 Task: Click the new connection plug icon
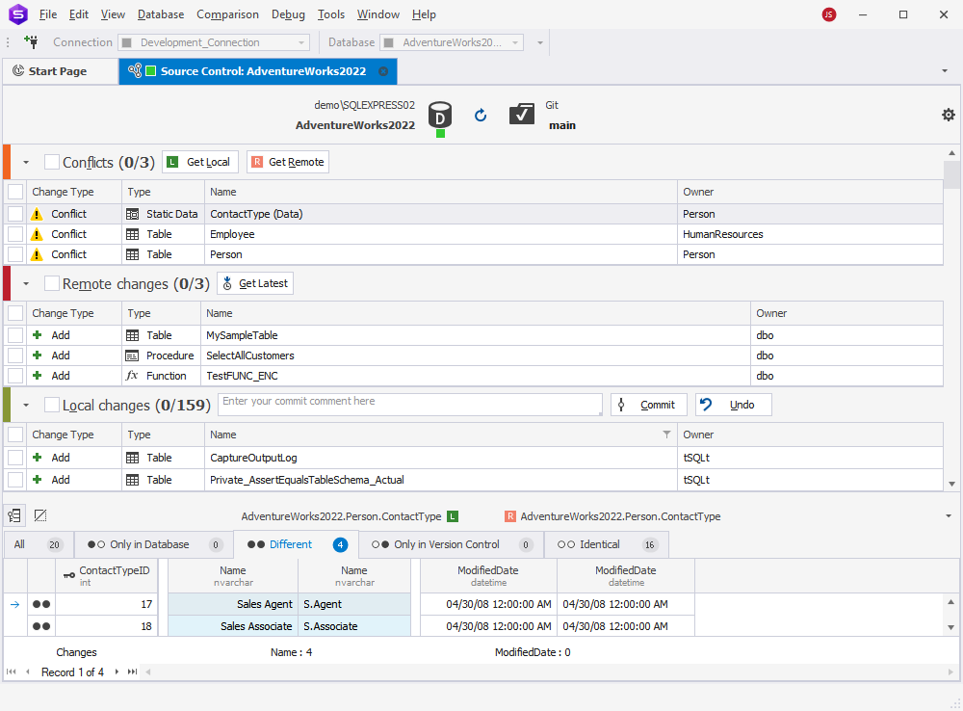(31, 41)
